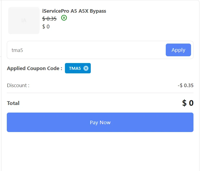Click the dollar sign of crossed-out price
Screen dimensions: 200x171
44,19
